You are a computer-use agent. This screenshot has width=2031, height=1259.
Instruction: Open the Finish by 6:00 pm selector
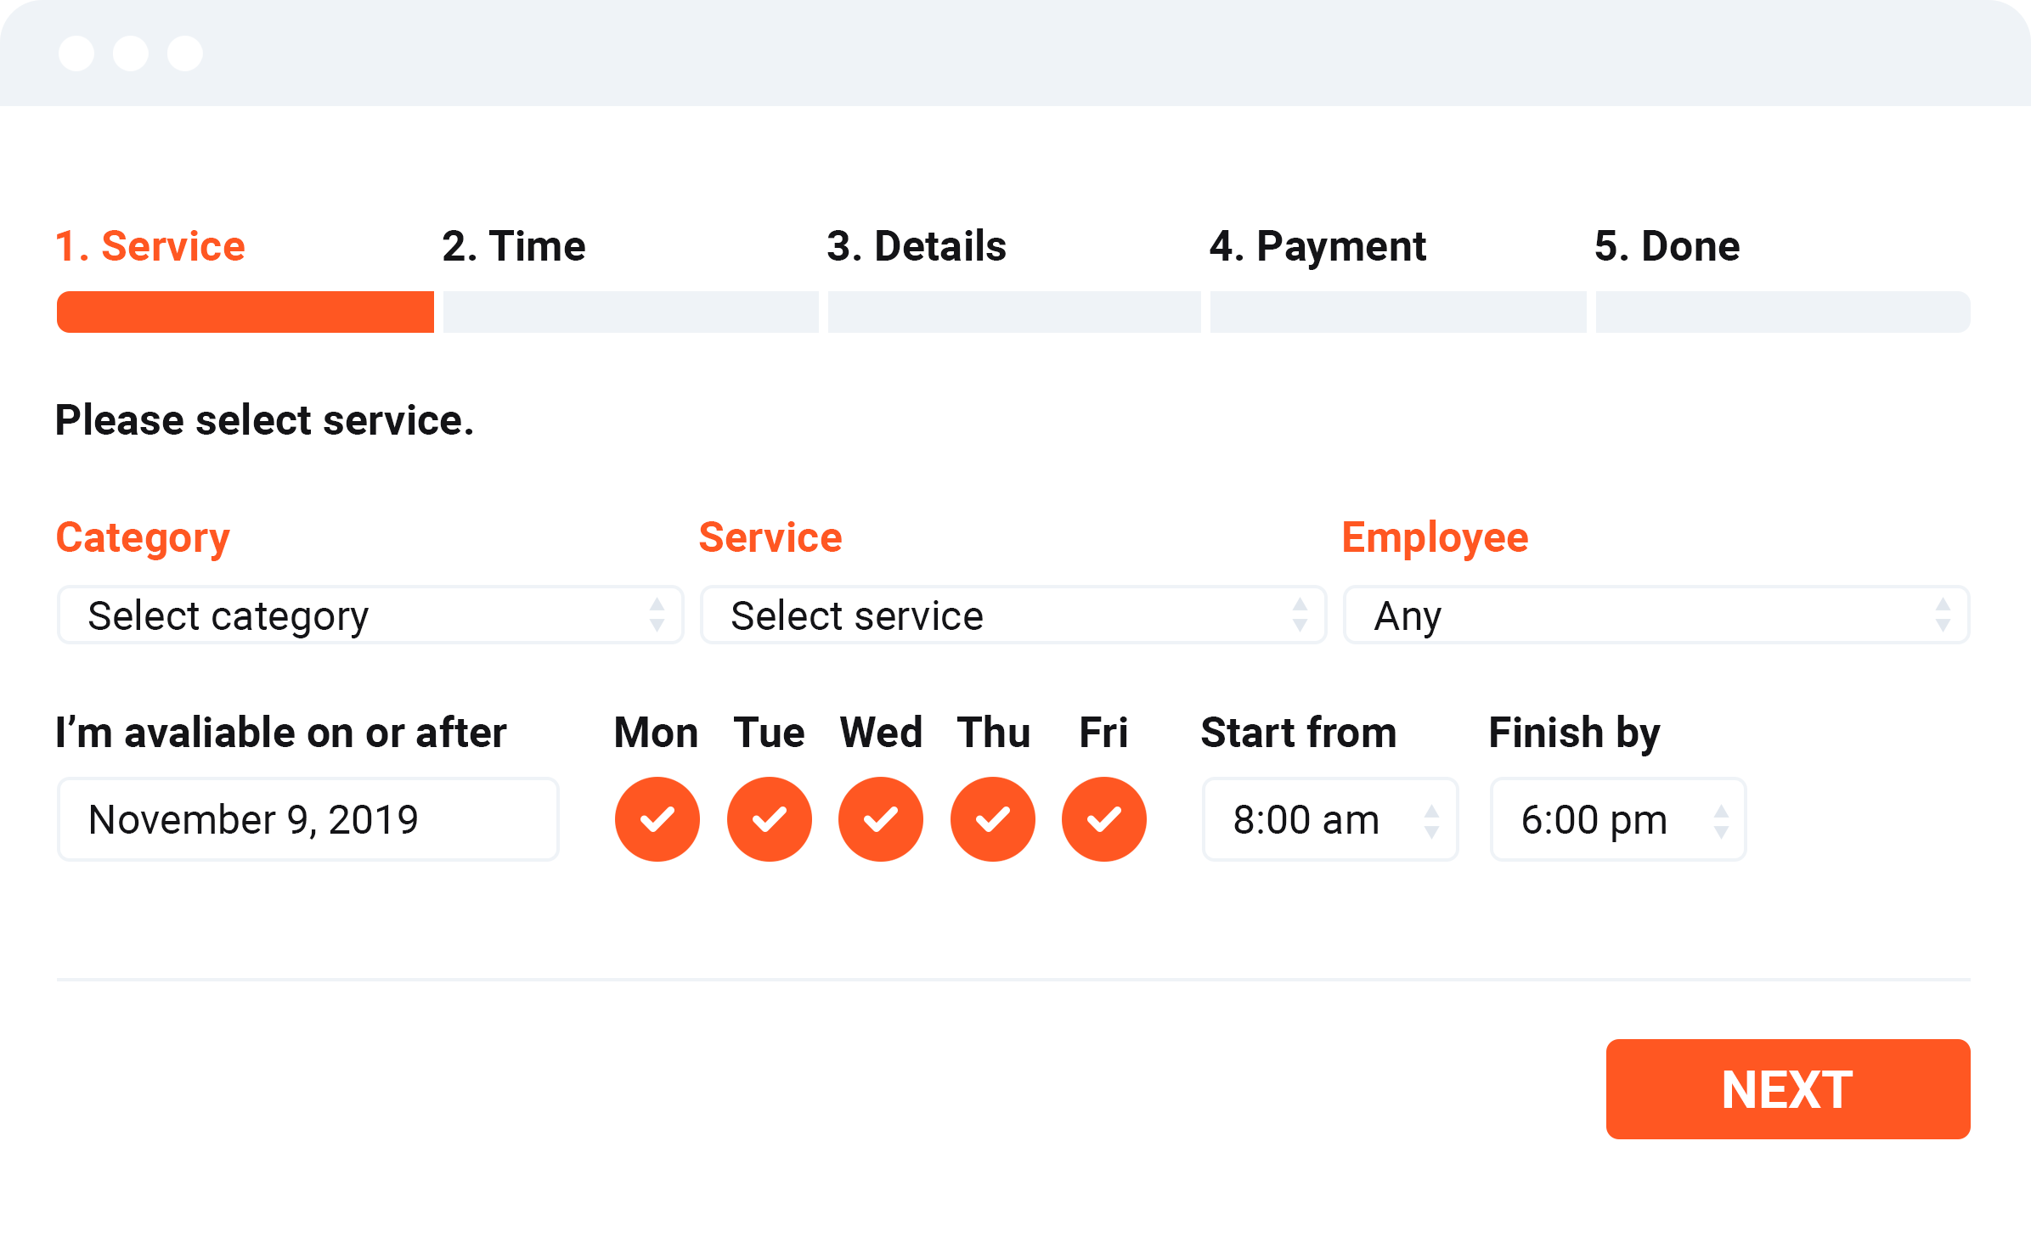(1618, 819)
